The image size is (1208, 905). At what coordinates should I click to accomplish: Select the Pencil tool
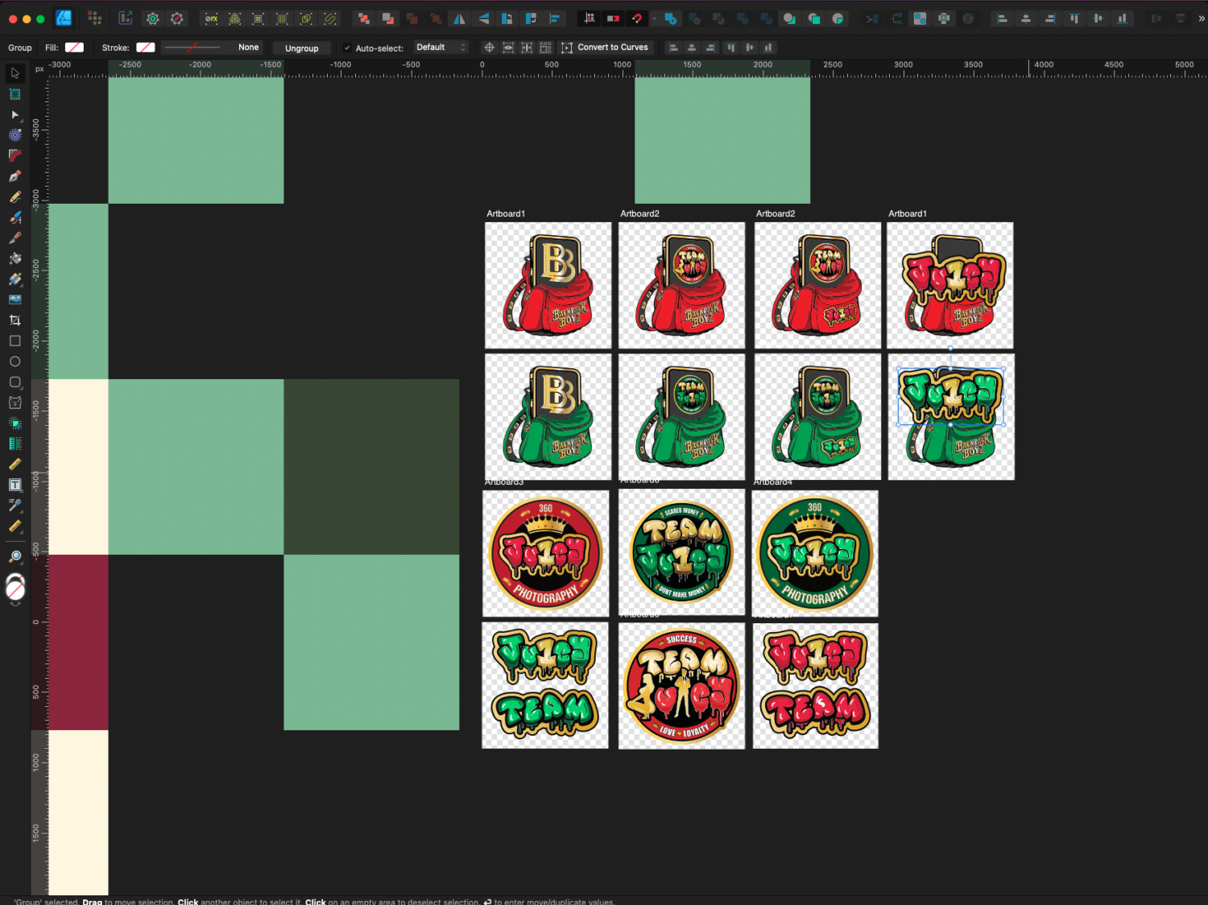(14, 196)
